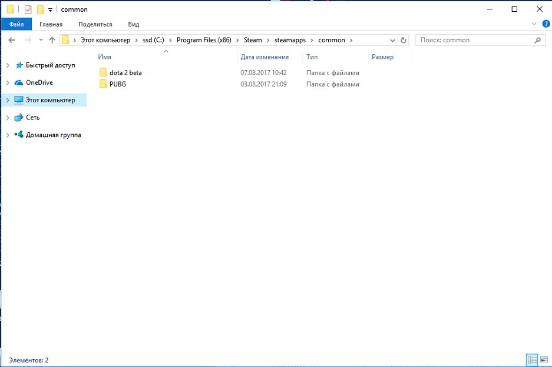The image size is (552, 367).
Task: Expand the chevron after steamapps in path
Action: pos(312,41)
